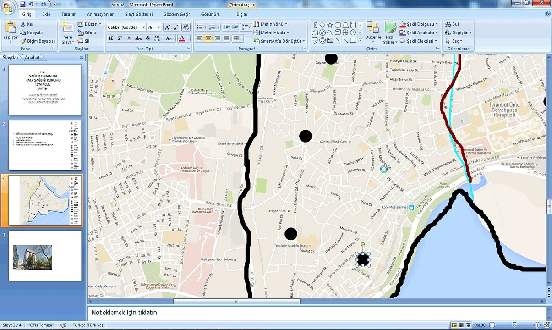552x330 pixels.
Task: Find text with Bul
Action: 452,24
